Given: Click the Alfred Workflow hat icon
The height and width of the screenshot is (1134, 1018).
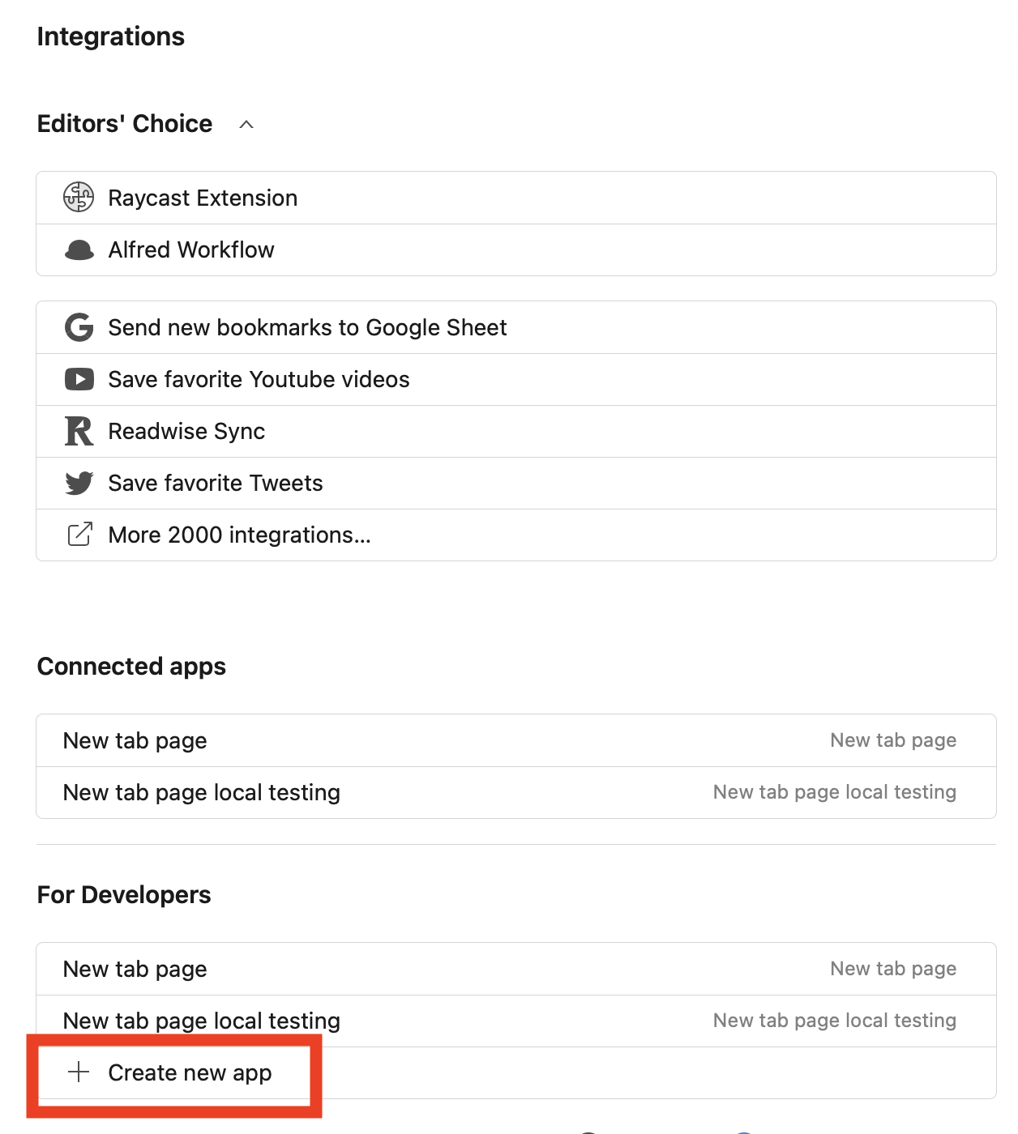Looking at the screenshot, I should (x=79, y=250).
